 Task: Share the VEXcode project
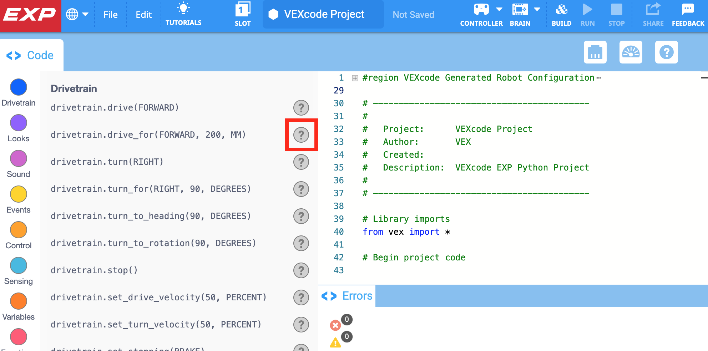[x=653, y=14]
